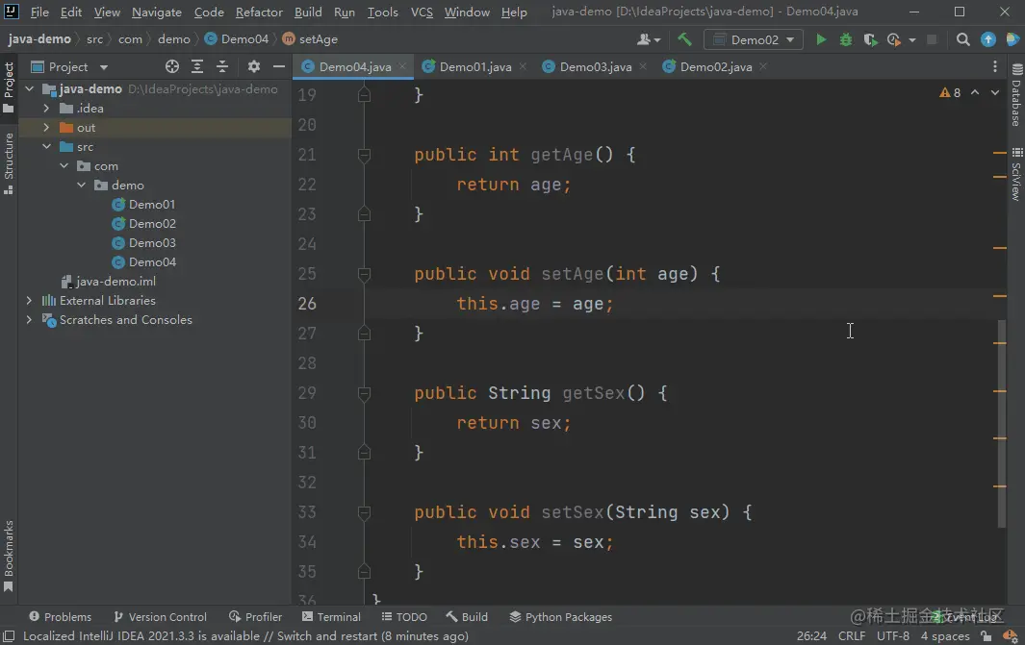This screenshot has width=1025, height=645.
Task: Open Python Packages tool window
Action: click(561, 617)
